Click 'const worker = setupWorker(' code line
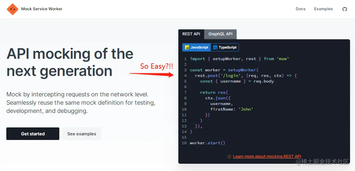Viewport: 355px width, 171px height. pos(224,70)
